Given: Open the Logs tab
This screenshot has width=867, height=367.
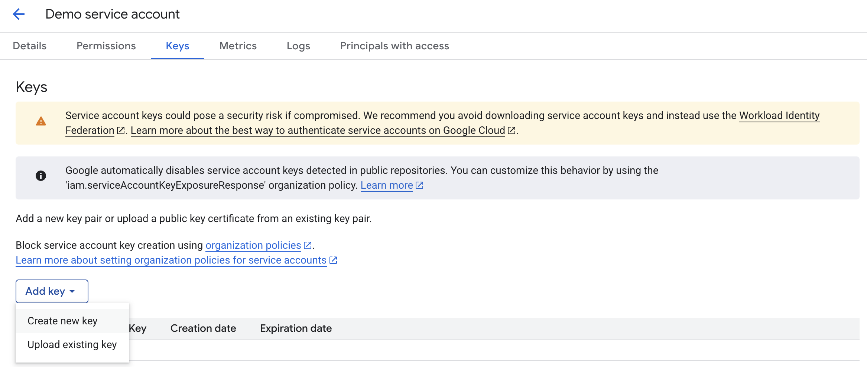Looking at the screenshot, I should tap(298, 46).
